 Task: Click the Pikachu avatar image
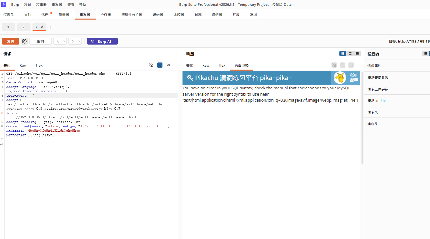point(340,78)
